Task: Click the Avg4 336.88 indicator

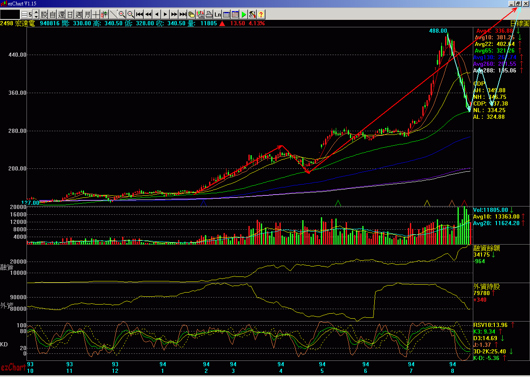Action: point(494,31)
